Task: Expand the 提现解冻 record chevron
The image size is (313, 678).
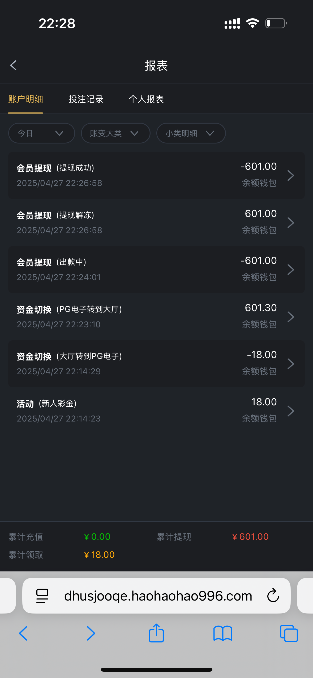Action: (291, 223)
